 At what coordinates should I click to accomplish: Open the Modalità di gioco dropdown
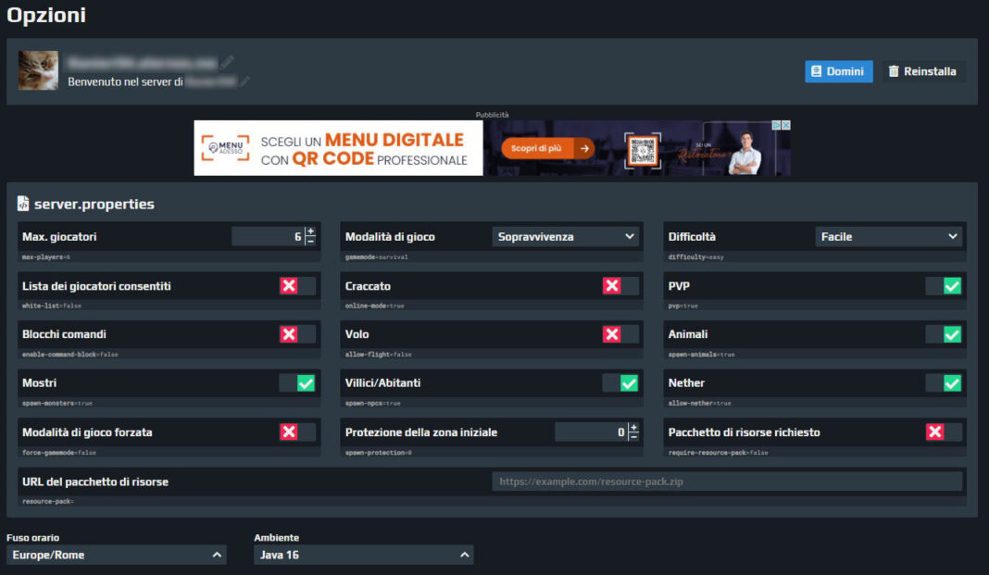565,236
